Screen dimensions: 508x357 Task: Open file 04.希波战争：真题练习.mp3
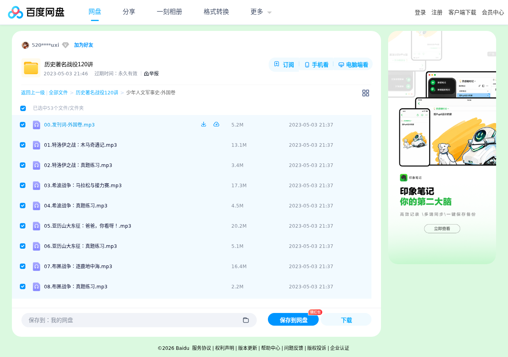click(76, 205)
